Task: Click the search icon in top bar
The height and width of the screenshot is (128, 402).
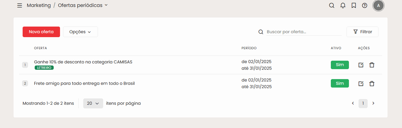Action: (x=332, y=5)
